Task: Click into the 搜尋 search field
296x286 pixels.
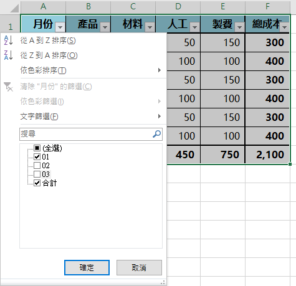Action: 91,134
